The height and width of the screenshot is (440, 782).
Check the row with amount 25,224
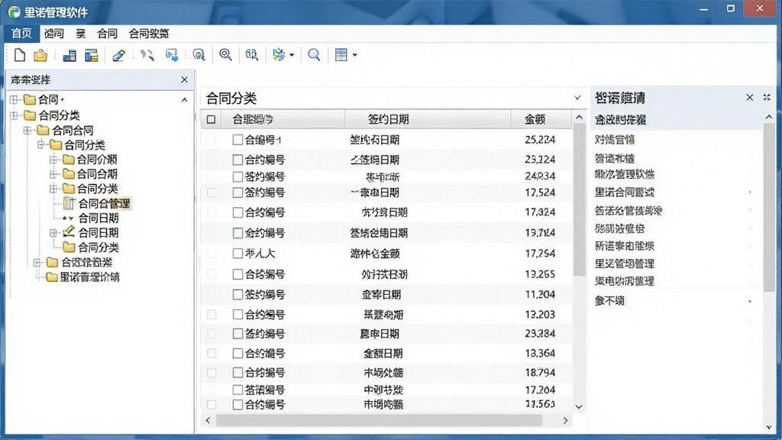[238, 140]
